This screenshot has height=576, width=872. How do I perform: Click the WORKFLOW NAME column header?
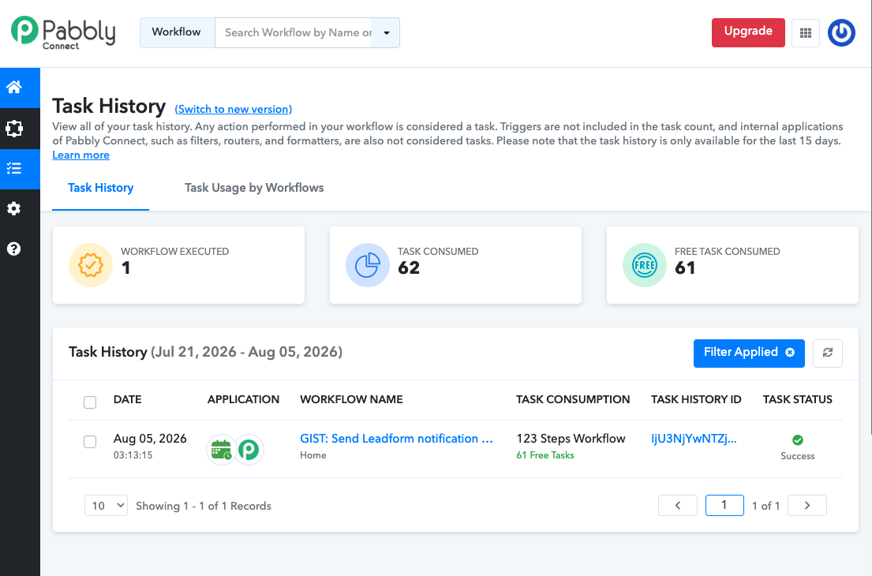point(351,399)
